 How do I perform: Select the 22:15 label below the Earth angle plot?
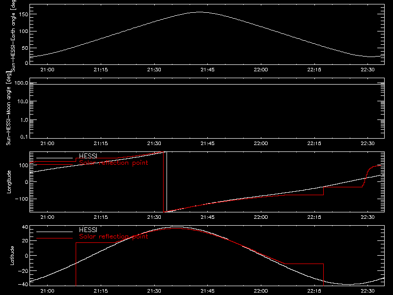tap(314, 70)
